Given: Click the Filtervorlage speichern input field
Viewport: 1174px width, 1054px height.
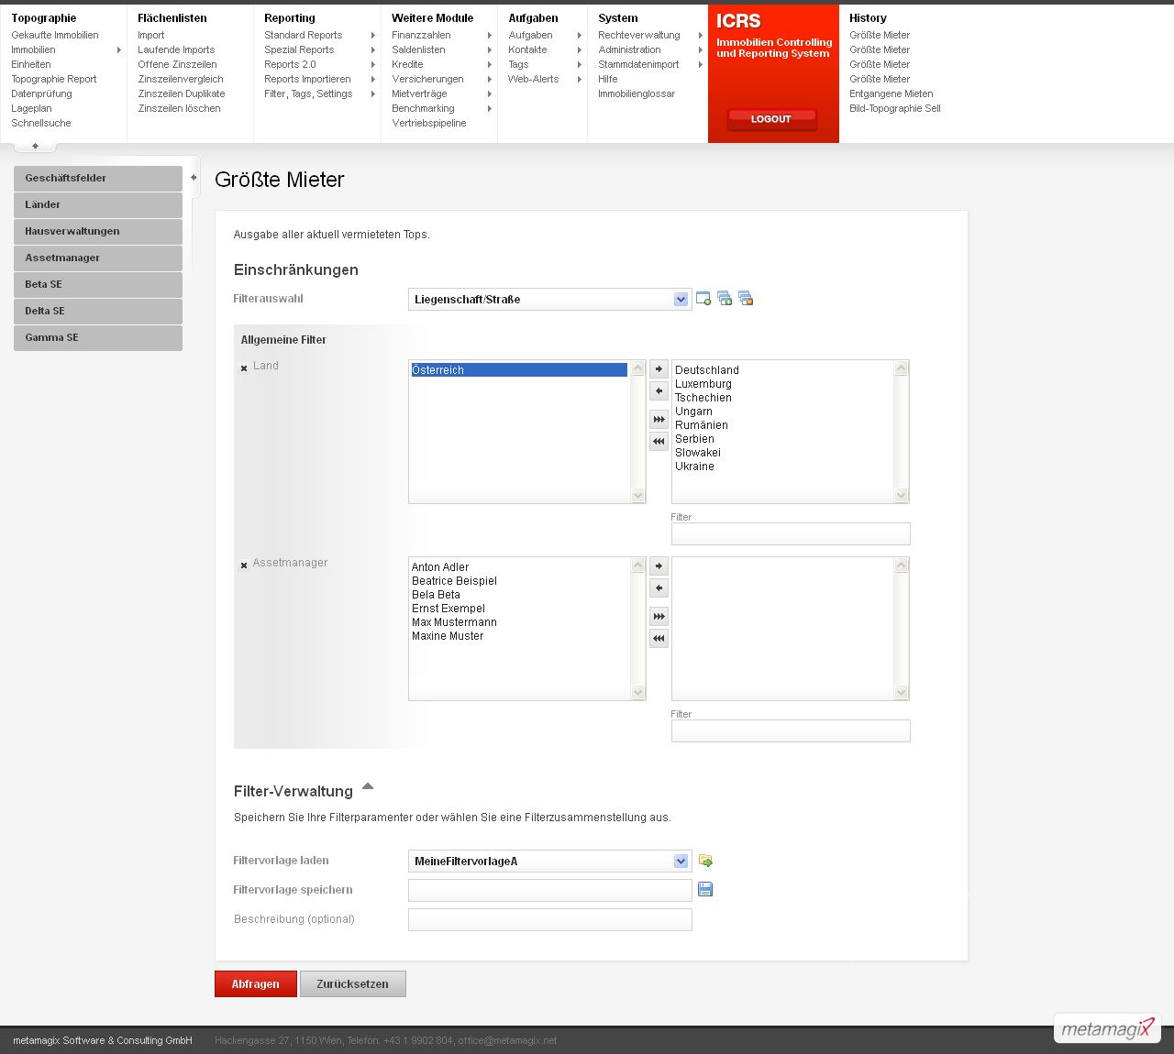Looking at the screenshot, I should tap(550, 890).
